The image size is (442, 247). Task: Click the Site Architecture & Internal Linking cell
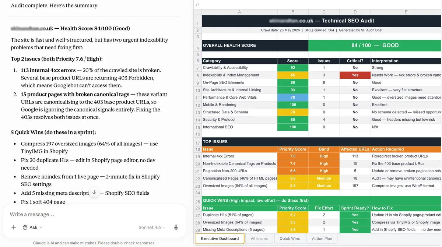pos(239,90)
